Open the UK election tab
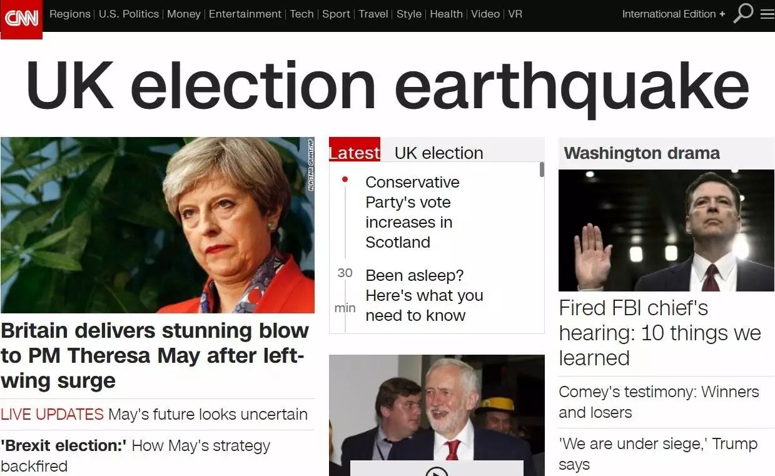 pyautogui.click(x=439, y=153)
